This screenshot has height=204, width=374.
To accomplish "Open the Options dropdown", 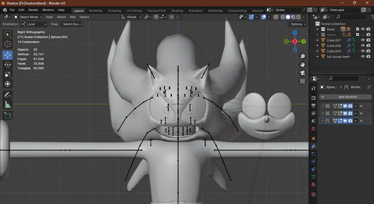I will [x=298, y=24].
